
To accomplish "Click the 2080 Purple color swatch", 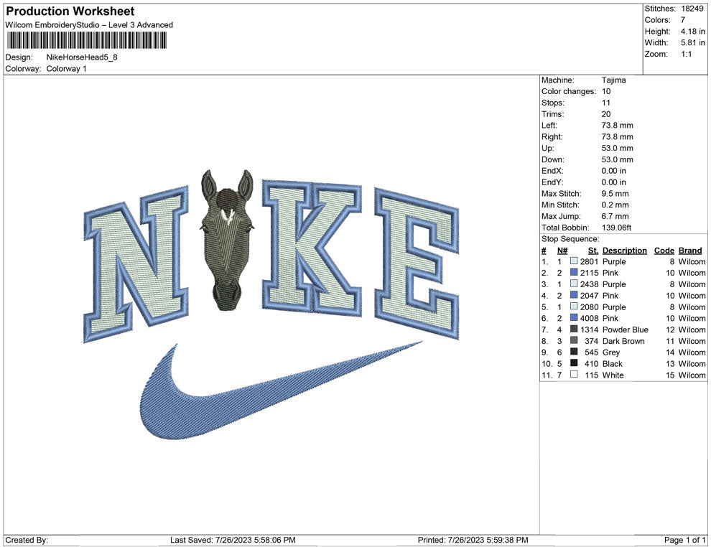I will pyautogui.click(x=574, y=307).
